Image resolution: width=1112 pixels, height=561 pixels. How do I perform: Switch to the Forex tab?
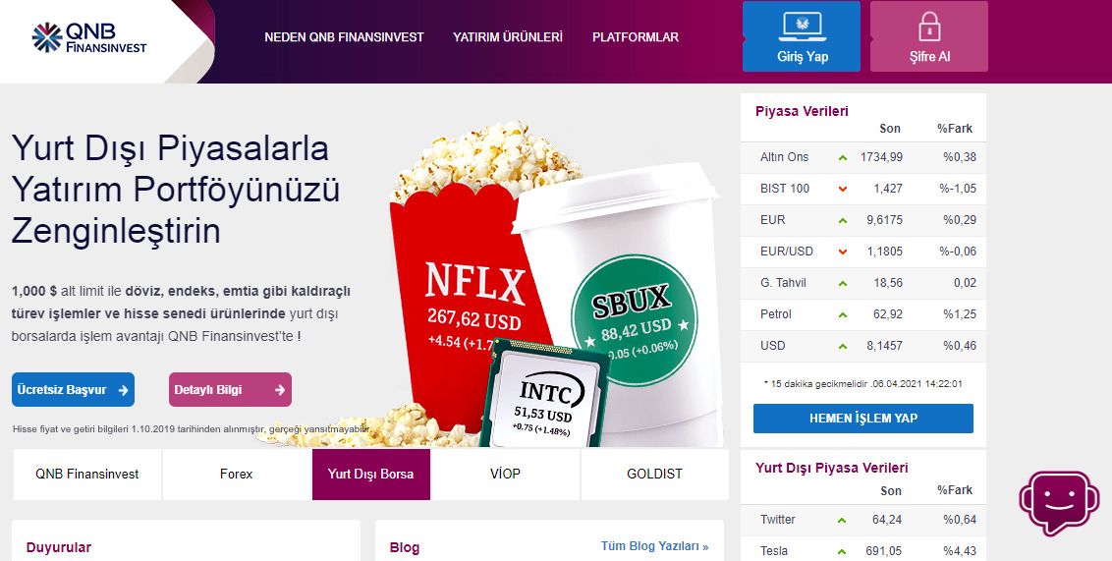pyautogui.click(x=236, y=474)
